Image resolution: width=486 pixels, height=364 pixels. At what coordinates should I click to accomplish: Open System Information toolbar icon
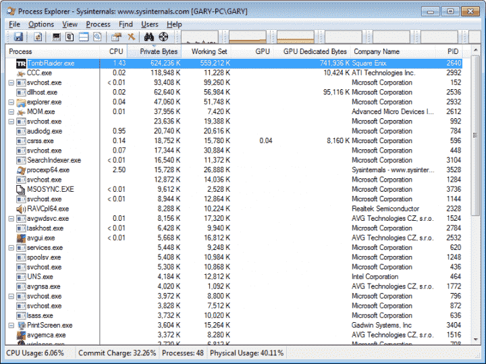(56, 37)
